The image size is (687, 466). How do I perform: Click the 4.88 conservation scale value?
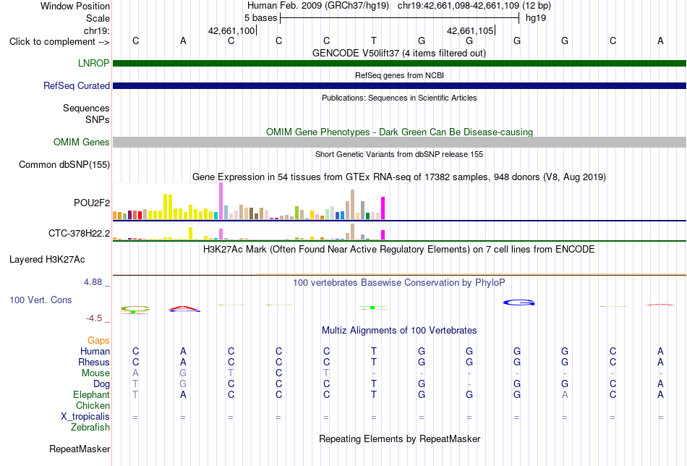93,282
